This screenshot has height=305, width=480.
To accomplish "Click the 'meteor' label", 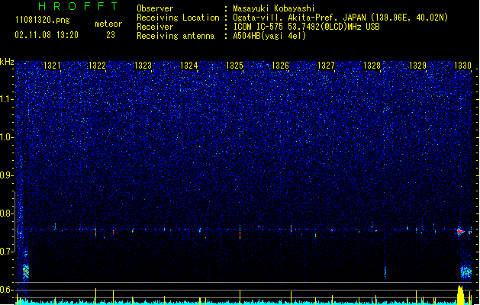I will pyautogui.click(x=108, y=24).
